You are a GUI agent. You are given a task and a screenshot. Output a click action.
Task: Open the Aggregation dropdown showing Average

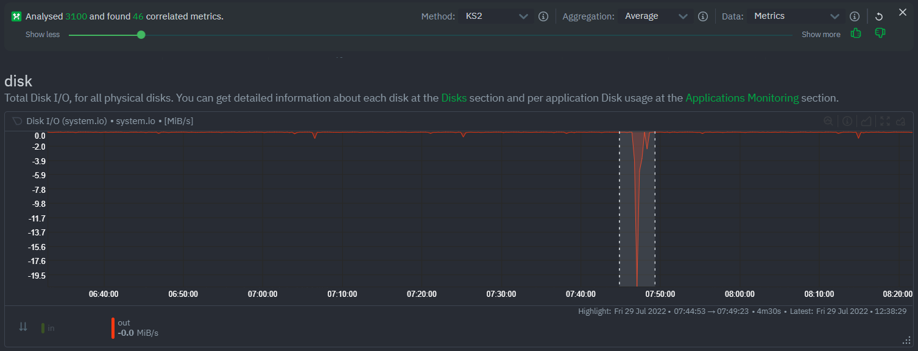[x=655, y=16]
